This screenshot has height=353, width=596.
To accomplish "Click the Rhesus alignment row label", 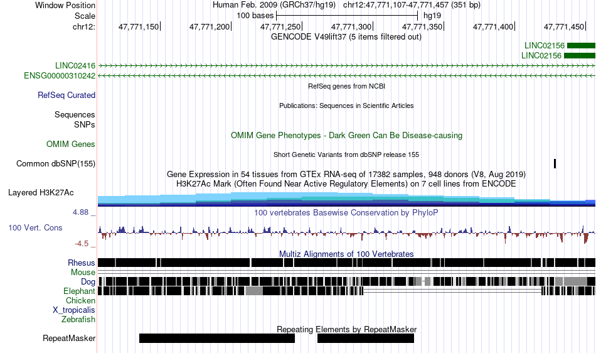I will (82, 263).
